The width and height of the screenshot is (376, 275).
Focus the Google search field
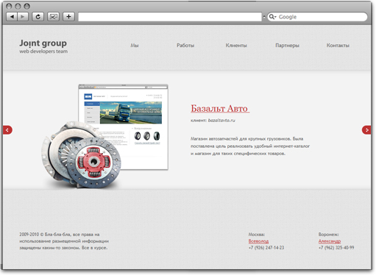click(x=317, y=17)
